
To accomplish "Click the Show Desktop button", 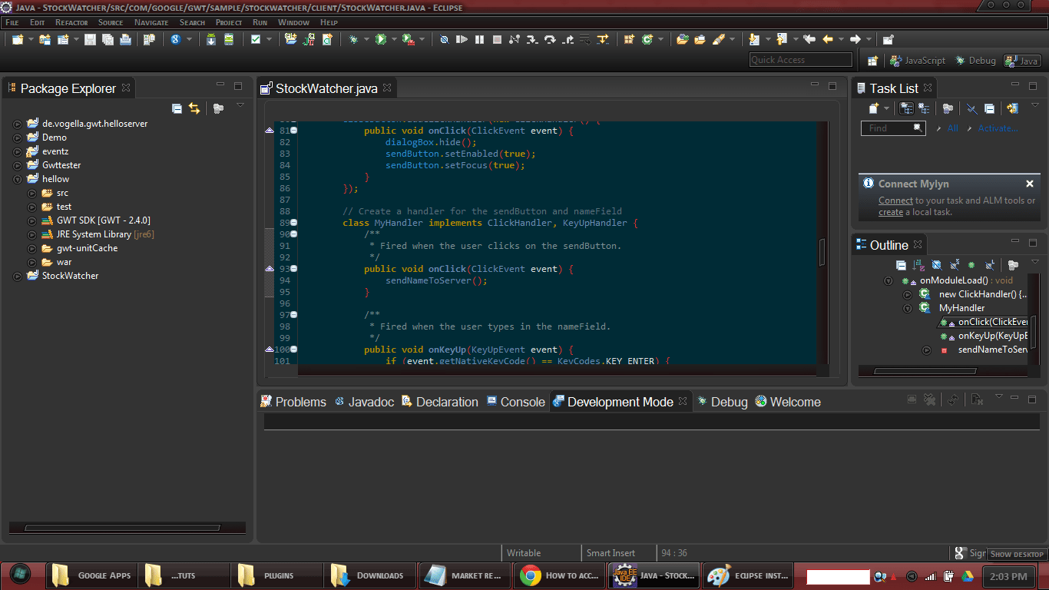I will pos(1017,554).
